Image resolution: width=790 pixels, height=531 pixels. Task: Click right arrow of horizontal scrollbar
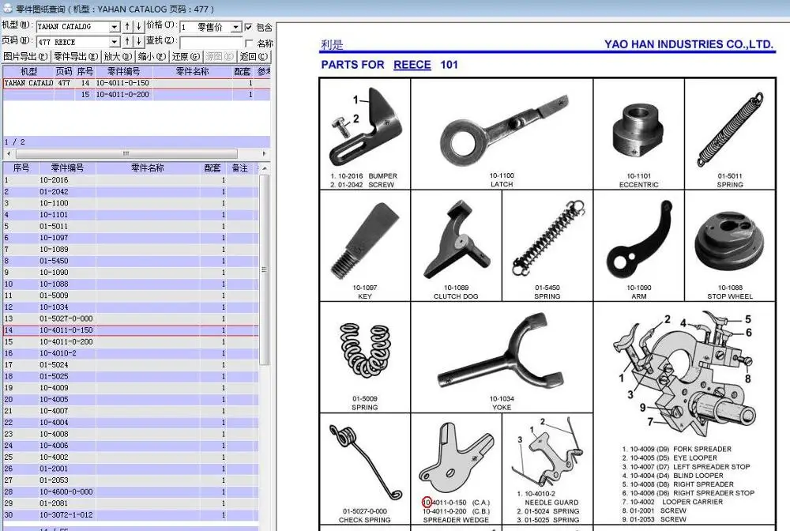pyautogui.click(x=264, y=153)
